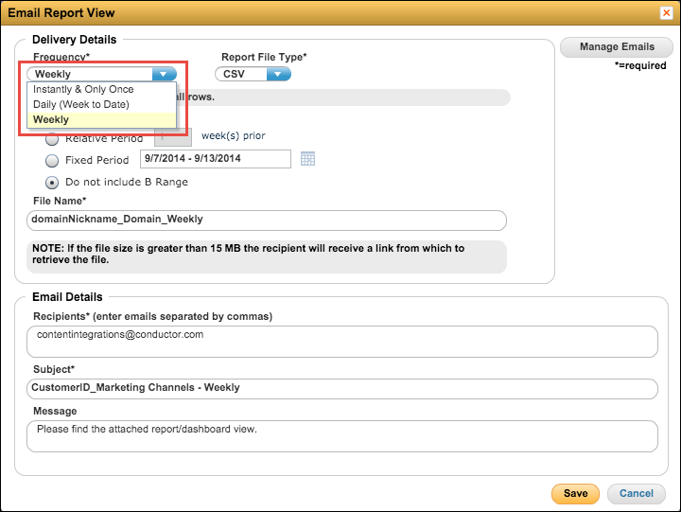Click the Message text area
Viewport: 681px width, 512px height.
pyautogui.click(x=341, y=436)
